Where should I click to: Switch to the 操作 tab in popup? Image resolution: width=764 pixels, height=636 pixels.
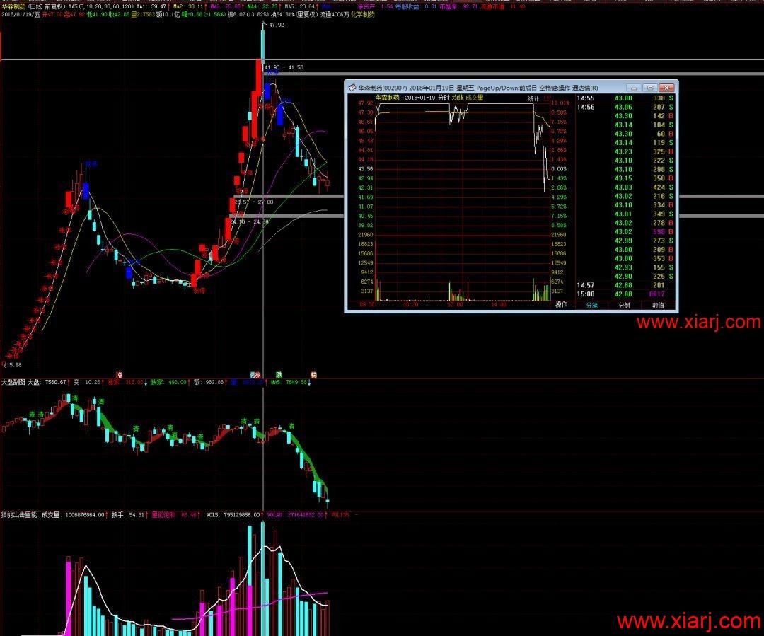coord(561,305)
